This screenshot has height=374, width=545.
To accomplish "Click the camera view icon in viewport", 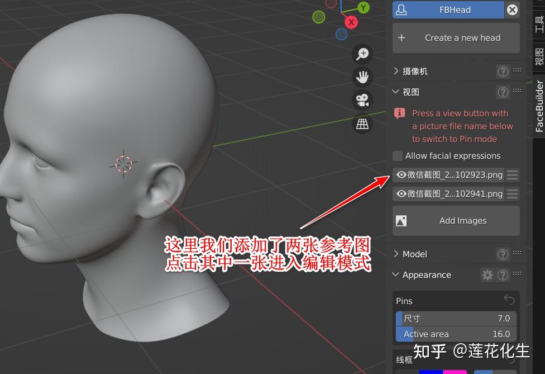I will 362,100.
